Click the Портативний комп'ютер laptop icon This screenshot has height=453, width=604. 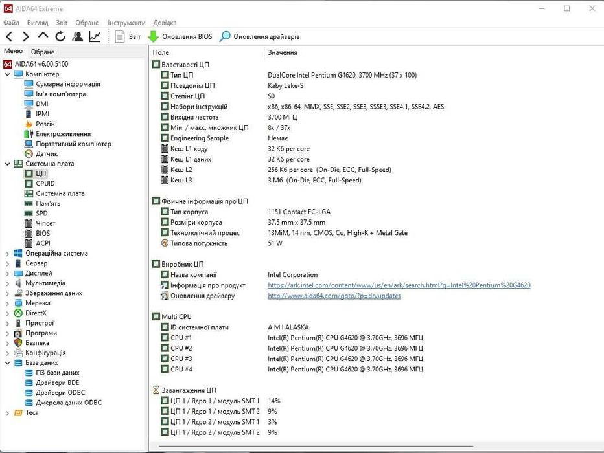tap(29, 144)
